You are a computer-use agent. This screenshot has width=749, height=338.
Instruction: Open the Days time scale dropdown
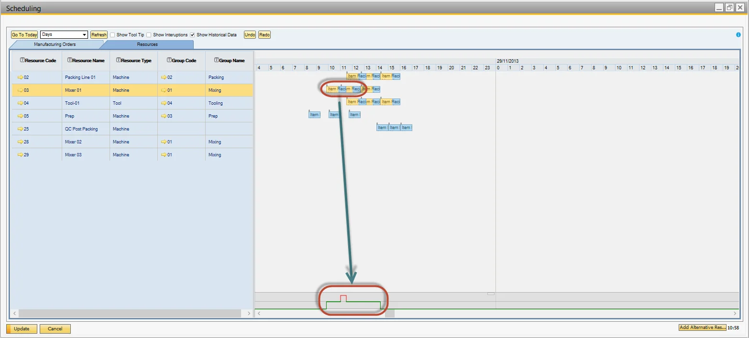coord(85,35)
